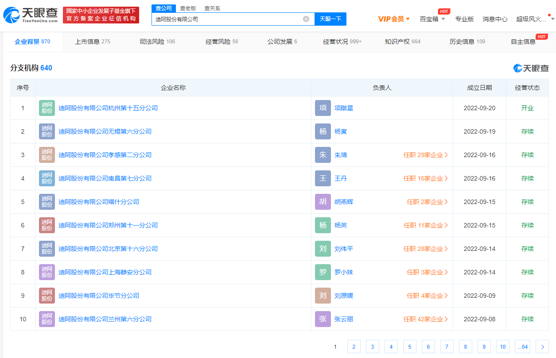This screenshot has width=556, height=358.
Task: Click the 刘 avatar for 刘原媛
Action: (323, 296)
